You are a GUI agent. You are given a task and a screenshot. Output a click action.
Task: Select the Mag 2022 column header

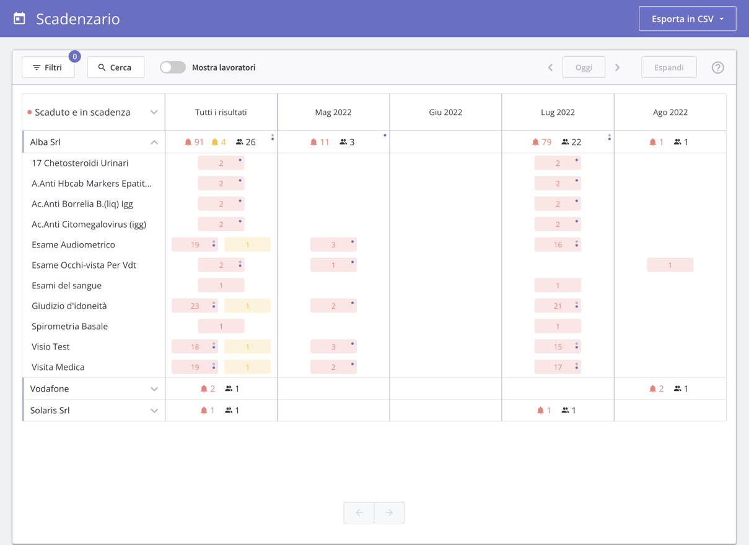tap(333, 113)
